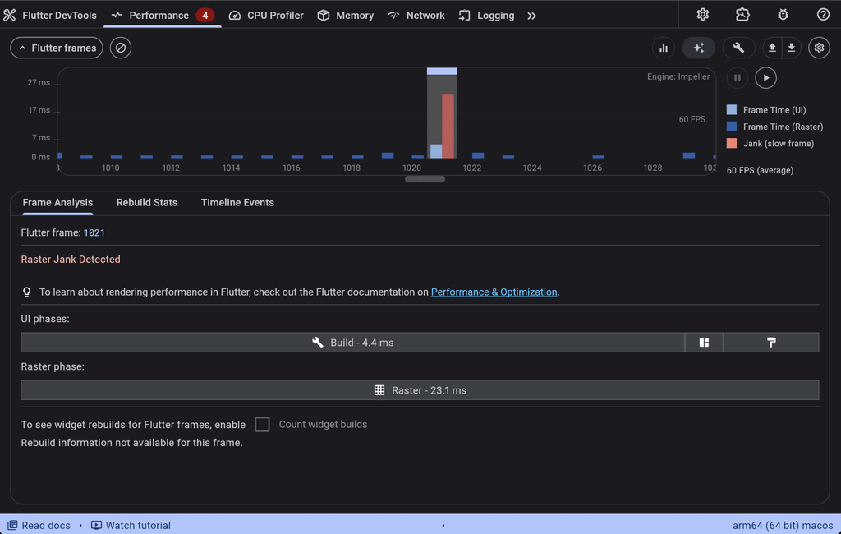Click the Paint phase roller icon block
Screen dimensions: 841x534
pyautogui.click(x=771, y=343)
